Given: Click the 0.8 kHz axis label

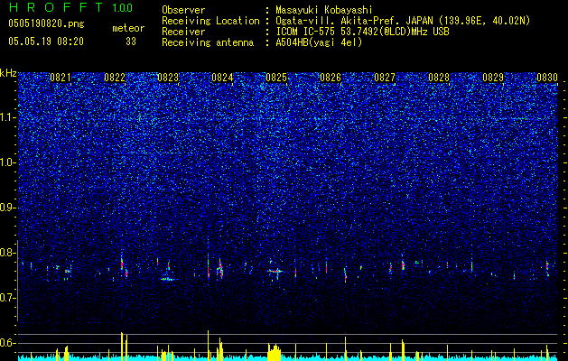Looking at the screenshot, I should pos(8,253).
